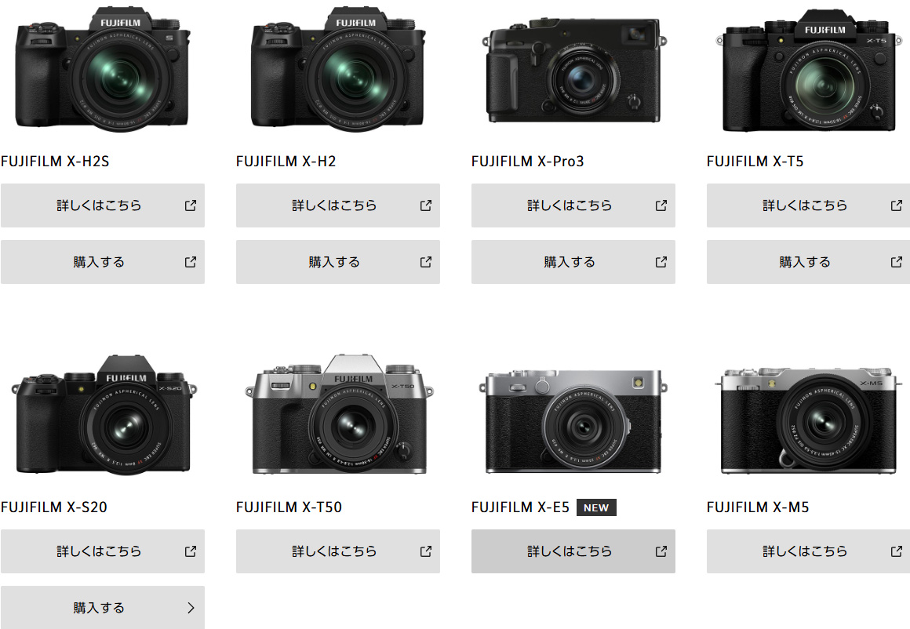
Task: Click chevron arrow on X-S20 購入する button
Action: click(x=191, y=608)
